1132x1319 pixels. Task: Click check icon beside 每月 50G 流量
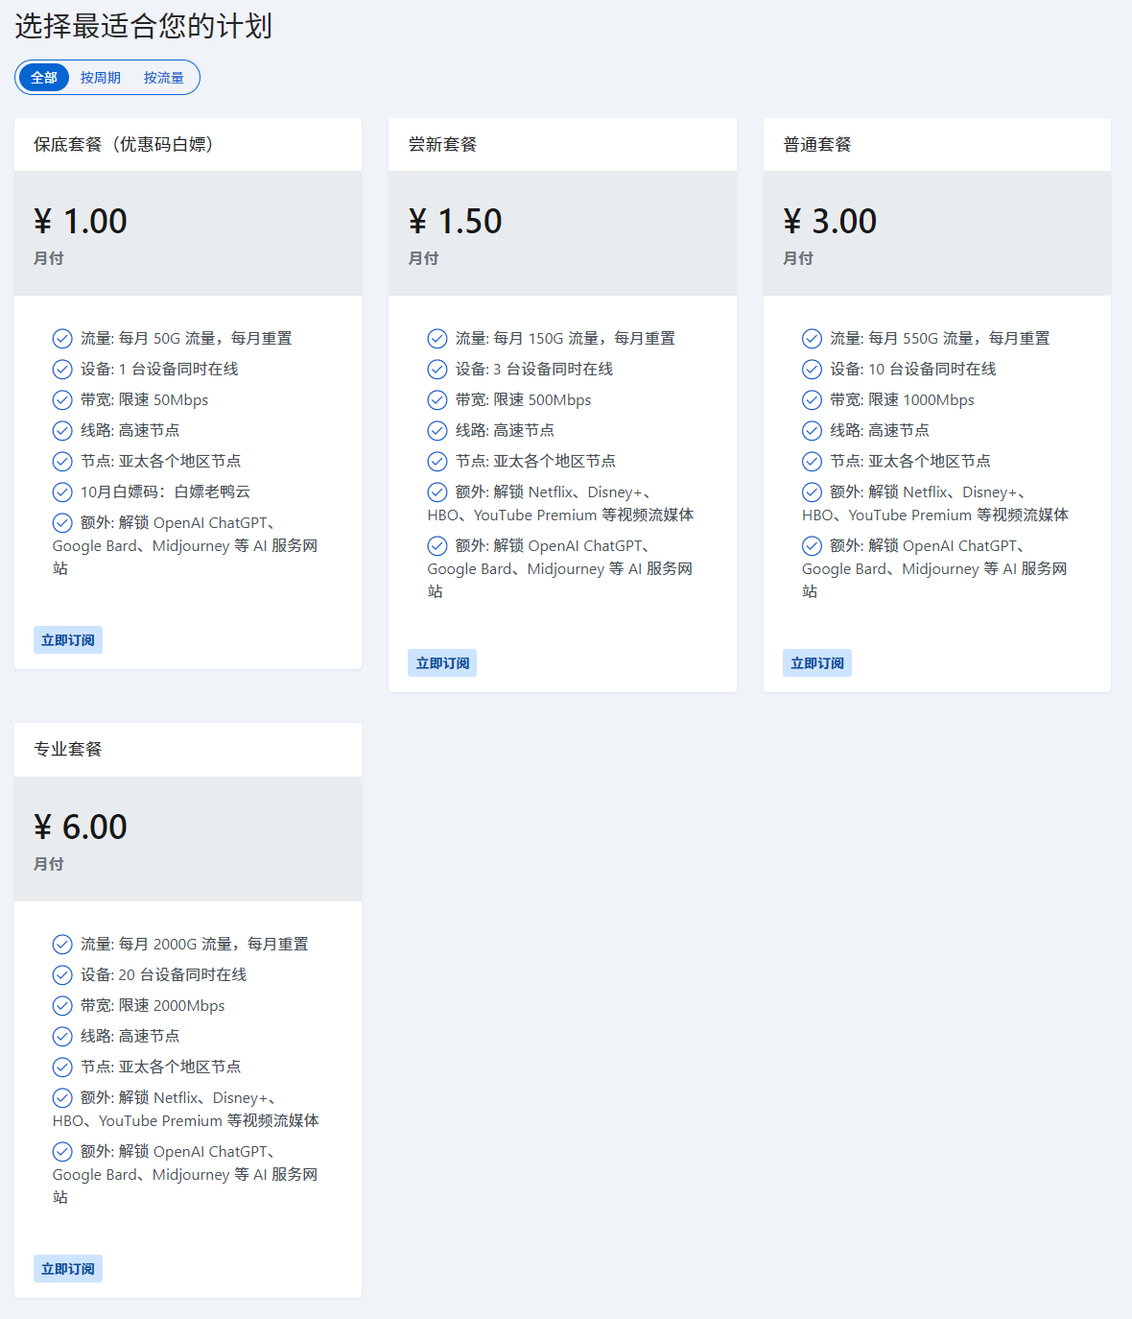[62, 339]
